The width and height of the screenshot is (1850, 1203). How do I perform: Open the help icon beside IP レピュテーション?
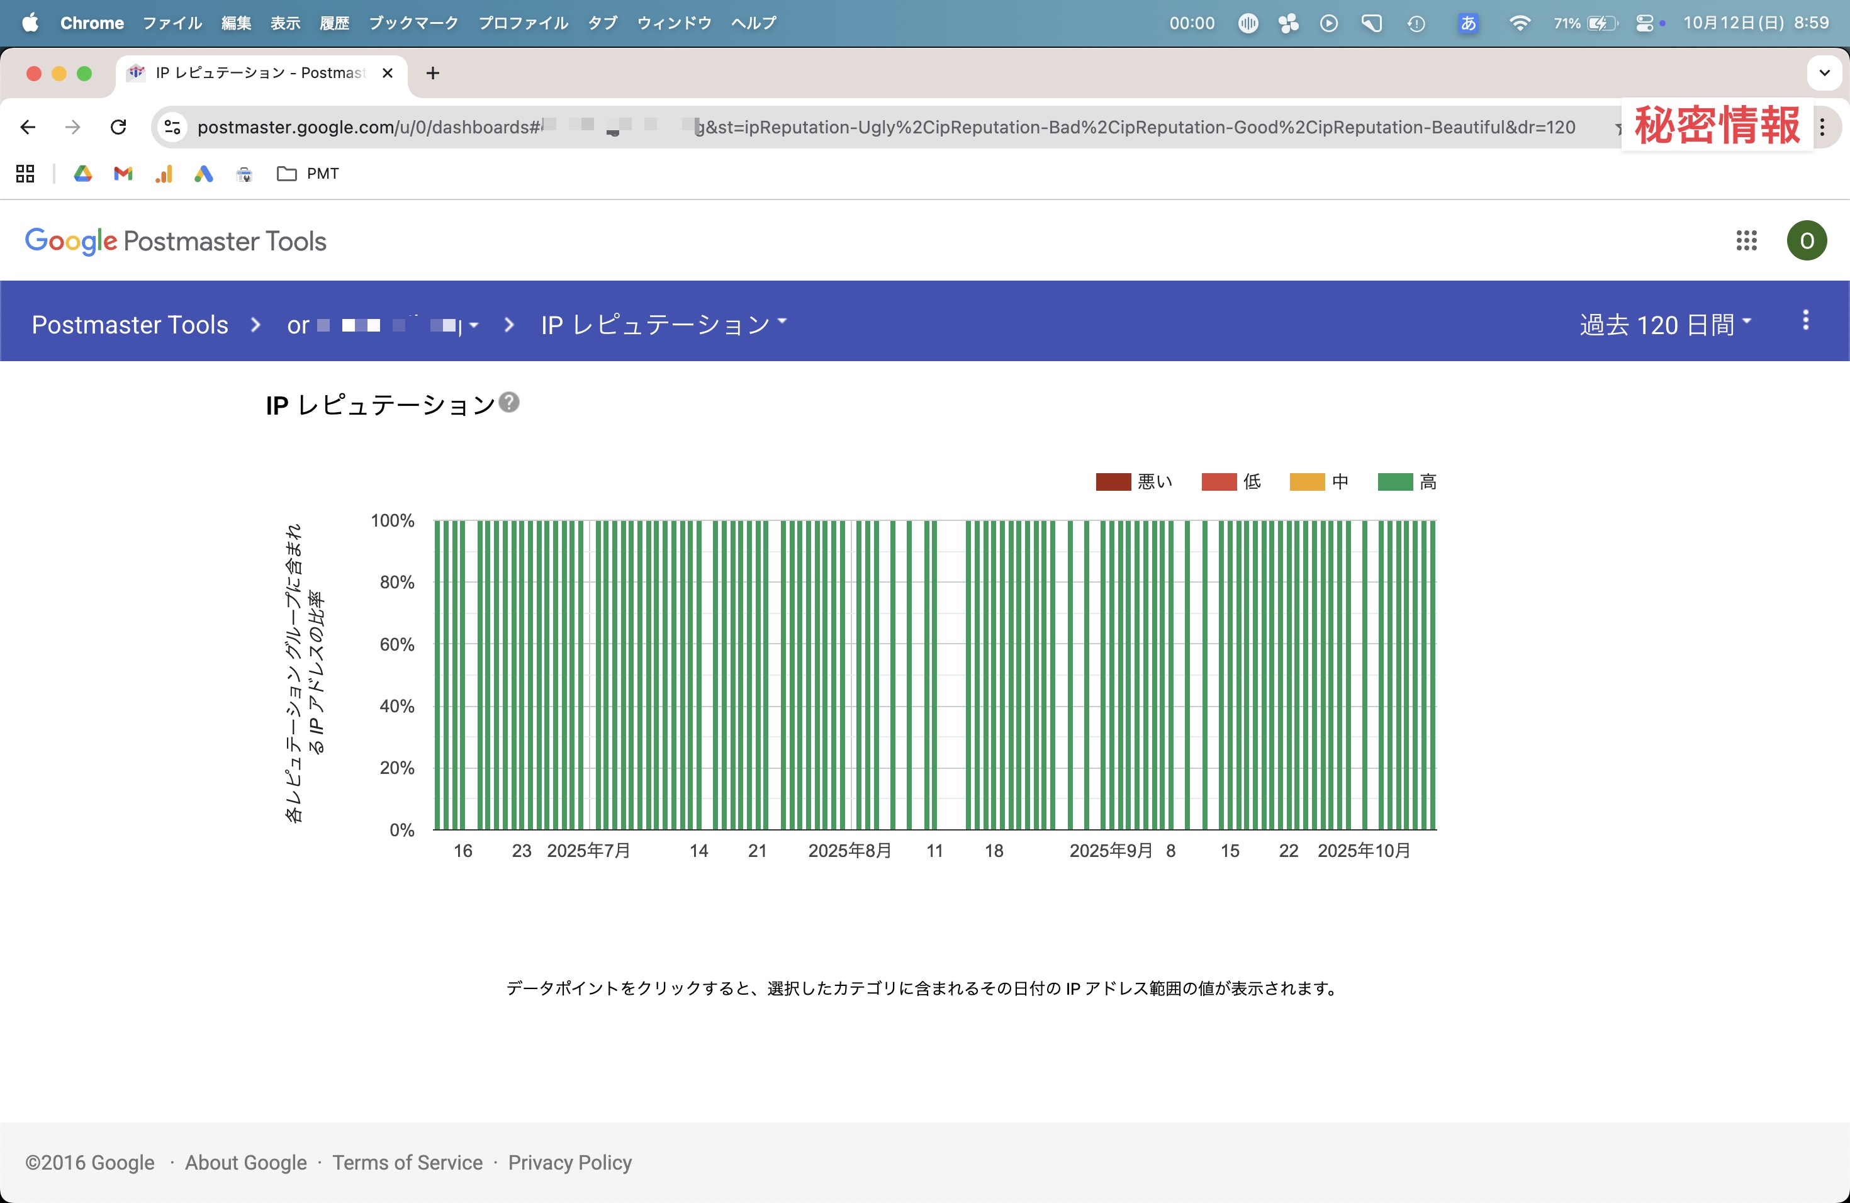click(509, 403)
